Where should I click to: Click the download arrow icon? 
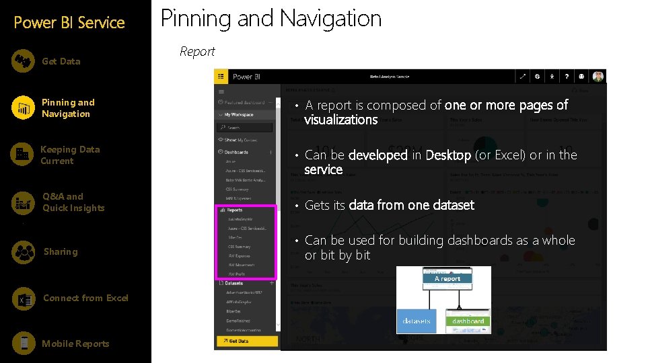(x=552, y=77)
